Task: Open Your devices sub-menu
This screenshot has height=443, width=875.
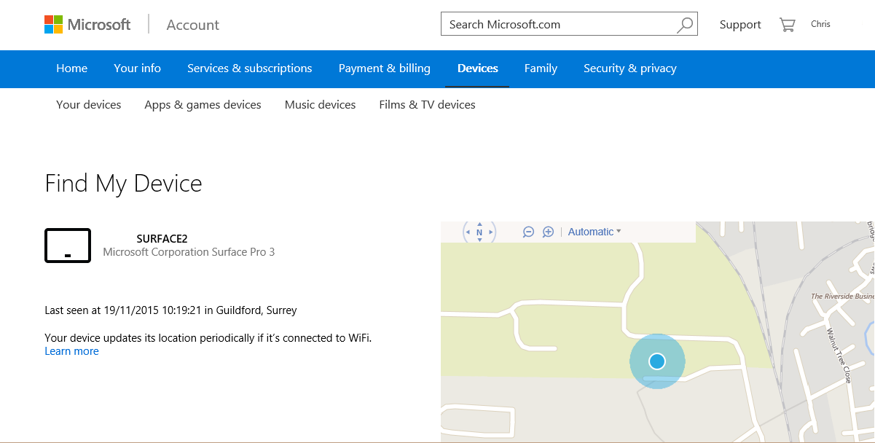Action: [89, 105]
